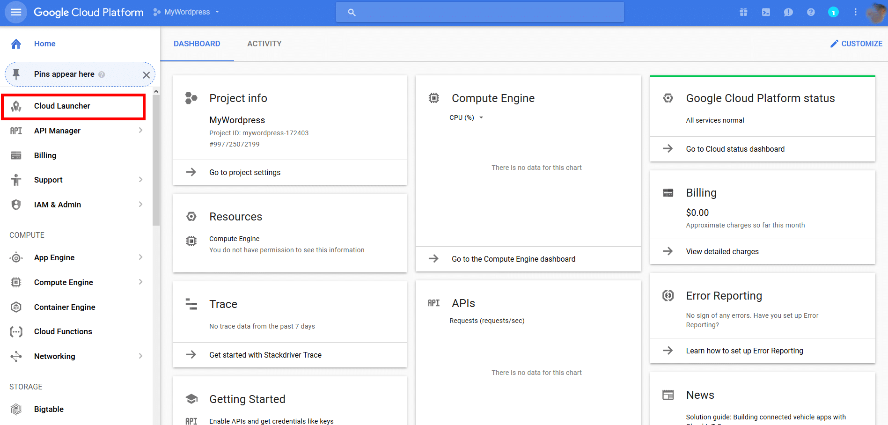
Task: Open the MyWordpress project selector dropdown
Action: tap(186, 12)
